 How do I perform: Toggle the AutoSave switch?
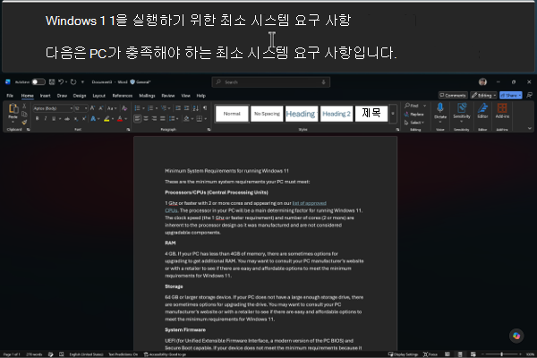(38, 81)
